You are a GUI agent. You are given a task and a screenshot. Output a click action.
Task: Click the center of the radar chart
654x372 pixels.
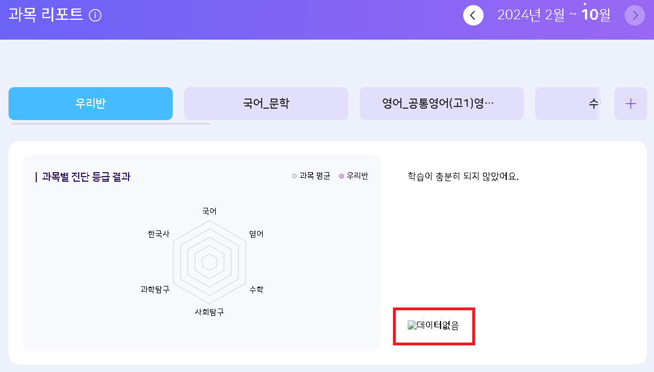click(x=210, y=262)
